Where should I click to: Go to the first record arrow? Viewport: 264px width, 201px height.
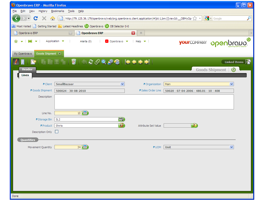pos(128,62)
